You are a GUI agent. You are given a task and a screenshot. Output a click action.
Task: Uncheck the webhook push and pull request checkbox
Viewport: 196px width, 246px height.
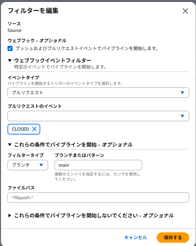10,48
